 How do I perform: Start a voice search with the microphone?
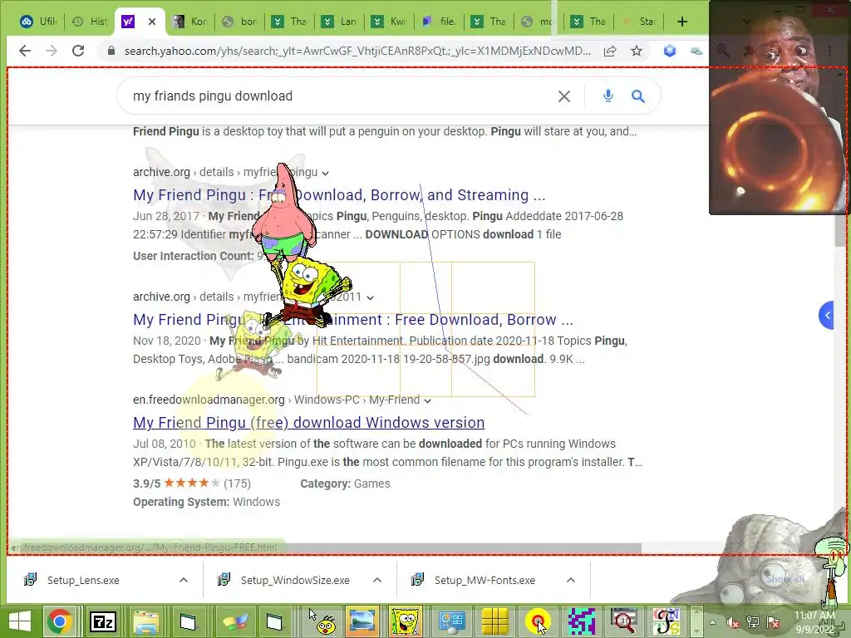pos(608,96)
